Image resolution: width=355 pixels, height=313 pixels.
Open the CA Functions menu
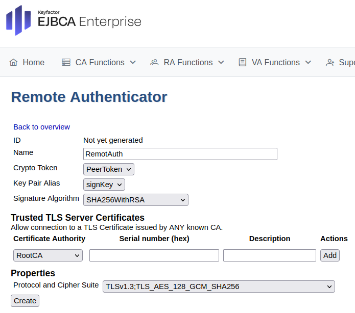(x=100, y=62)
